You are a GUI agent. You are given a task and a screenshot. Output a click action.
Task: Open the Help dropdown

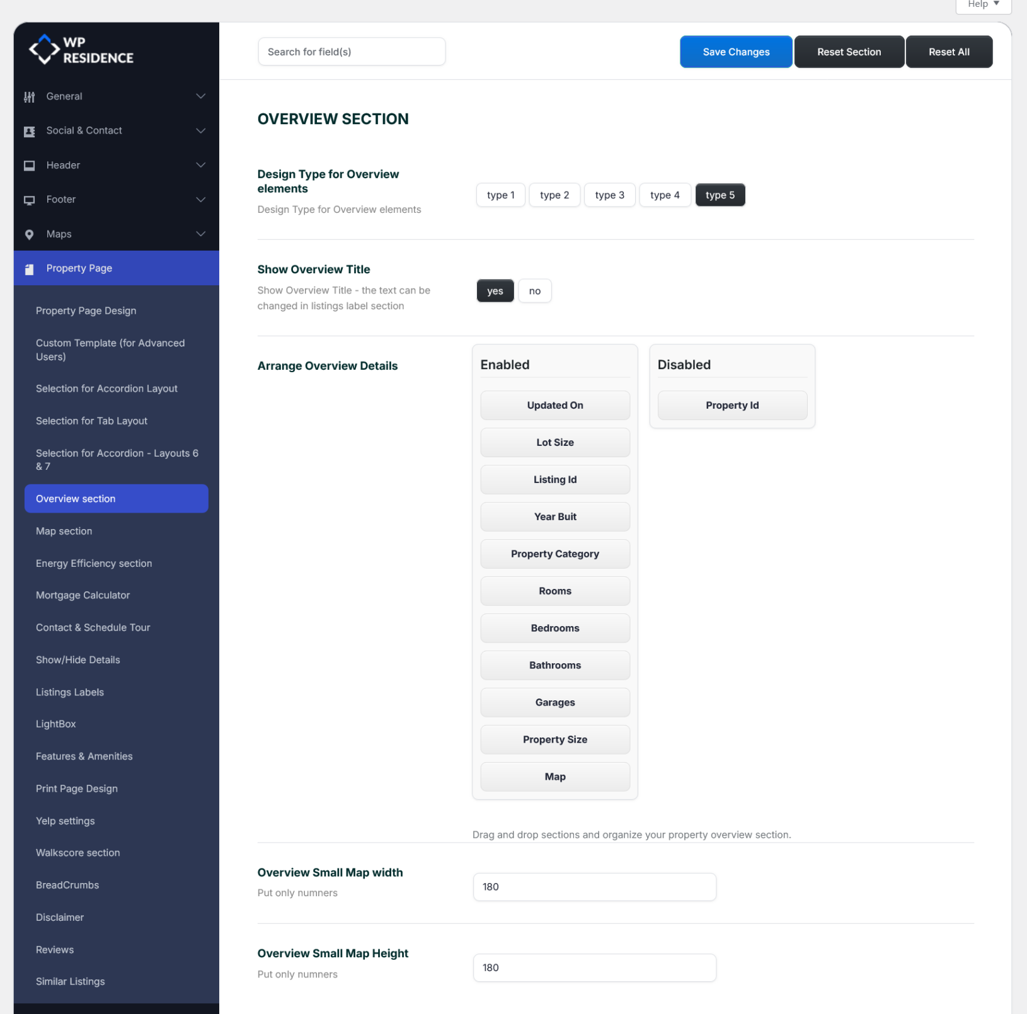click(983, 4)
